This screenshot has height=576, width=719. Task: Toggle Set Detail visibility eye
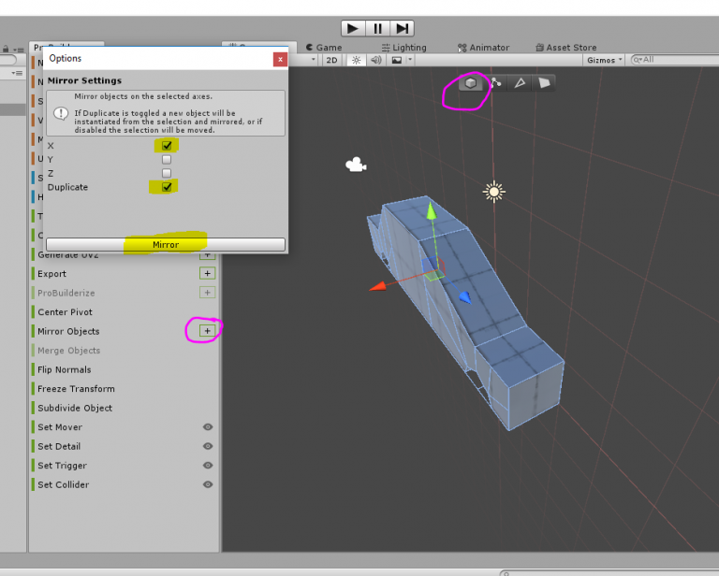(x=208, y=446)
